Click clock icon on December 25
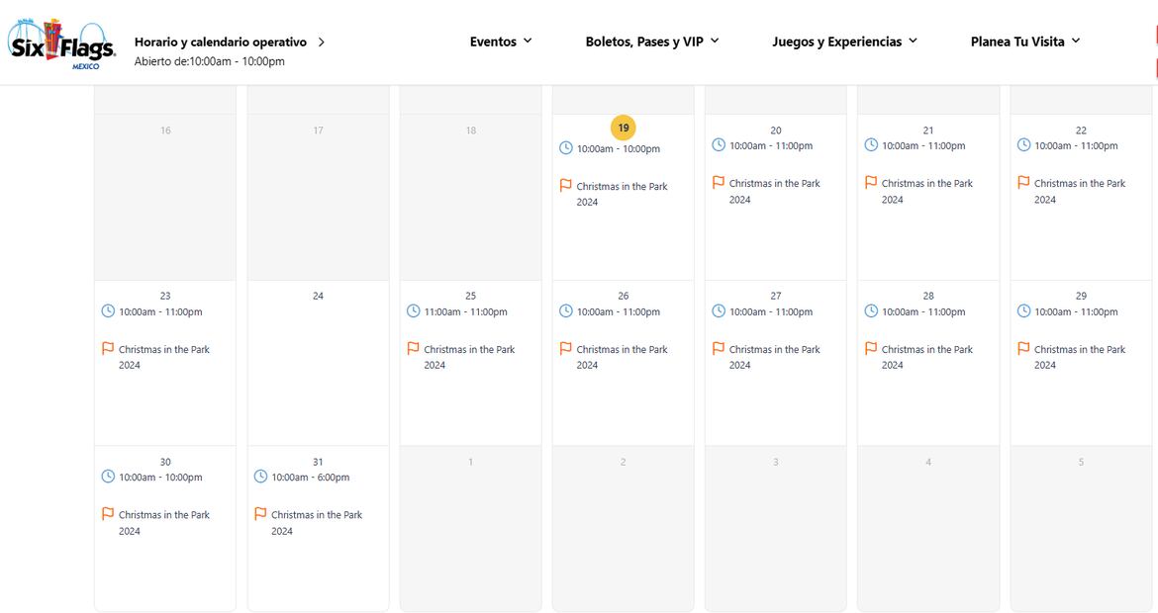1158x613 pixels. point(414,311)
